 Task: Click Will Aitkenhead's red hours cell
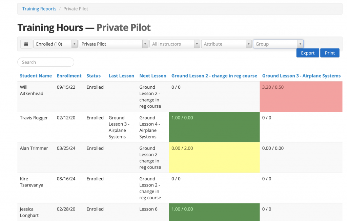[301, 96]
